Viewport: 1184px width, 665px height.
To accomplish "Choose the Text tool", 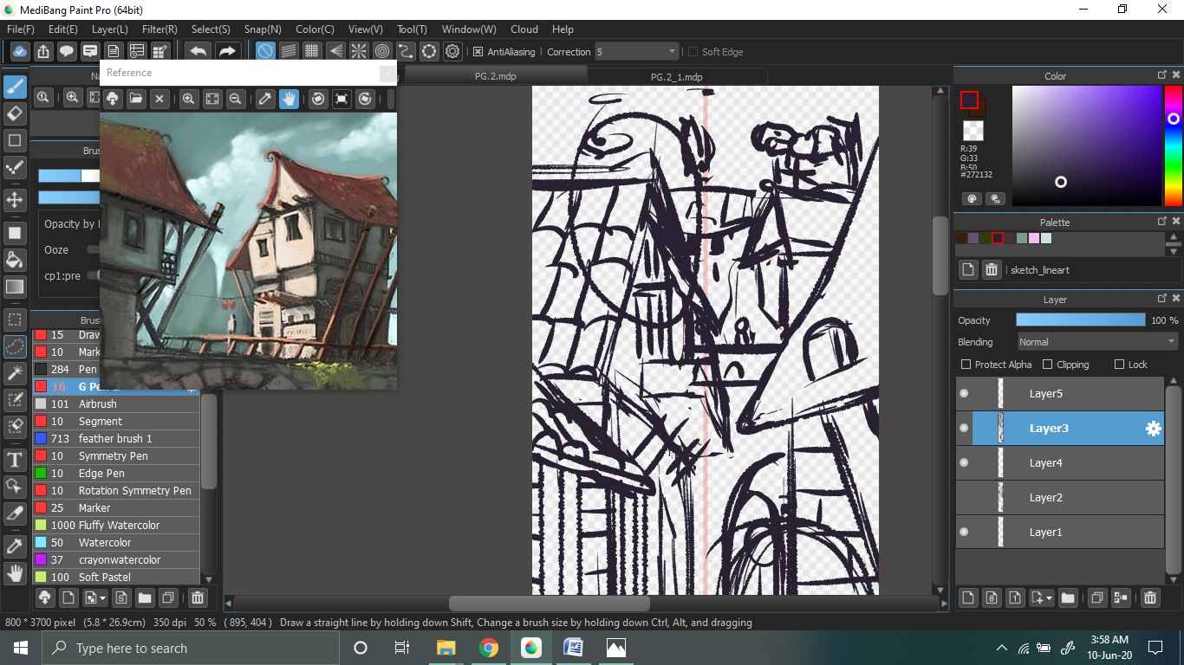I will pyautogui.click(x=15, y=460).
